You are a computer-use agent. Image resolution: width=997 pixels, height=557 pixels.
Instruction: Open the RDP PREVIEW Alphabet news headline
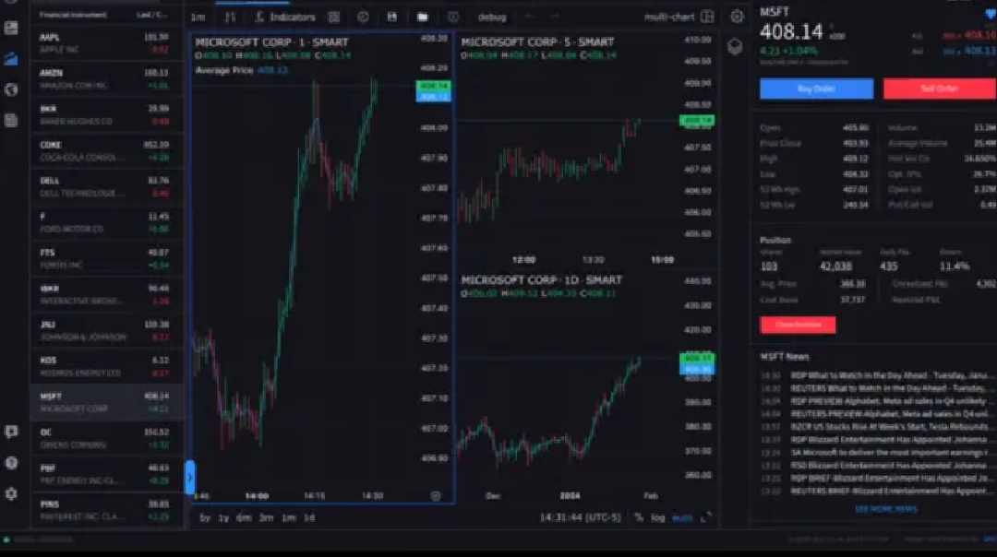tap(878, 401)
